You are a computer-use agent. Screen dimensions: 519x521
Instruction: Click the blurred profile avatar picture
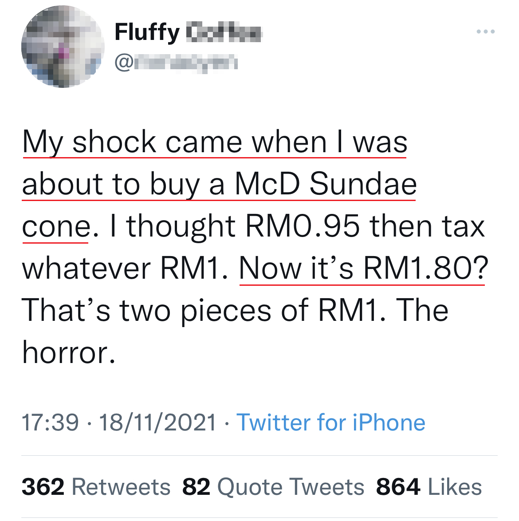pyautogui.click(x=63, y=47)
